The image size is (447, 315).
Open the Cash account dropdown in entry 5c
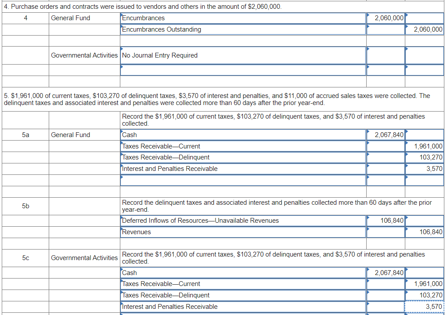point(242,272)
